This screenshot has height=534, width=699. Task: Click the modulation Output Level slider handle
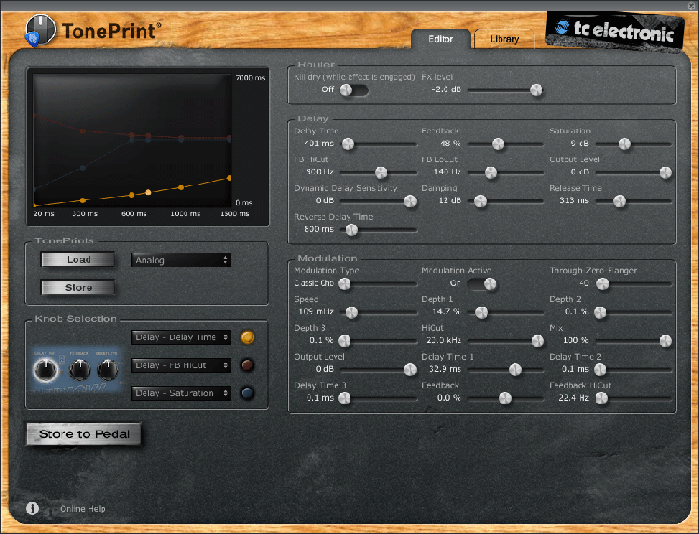[x=410, y=370]
